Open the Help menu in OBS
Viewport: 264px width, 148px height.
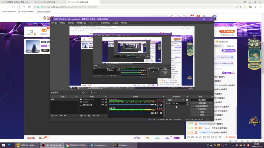point(124,23)
